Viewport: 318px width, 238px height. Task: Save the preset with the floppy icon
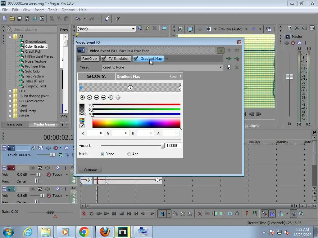tap(229, 67)
